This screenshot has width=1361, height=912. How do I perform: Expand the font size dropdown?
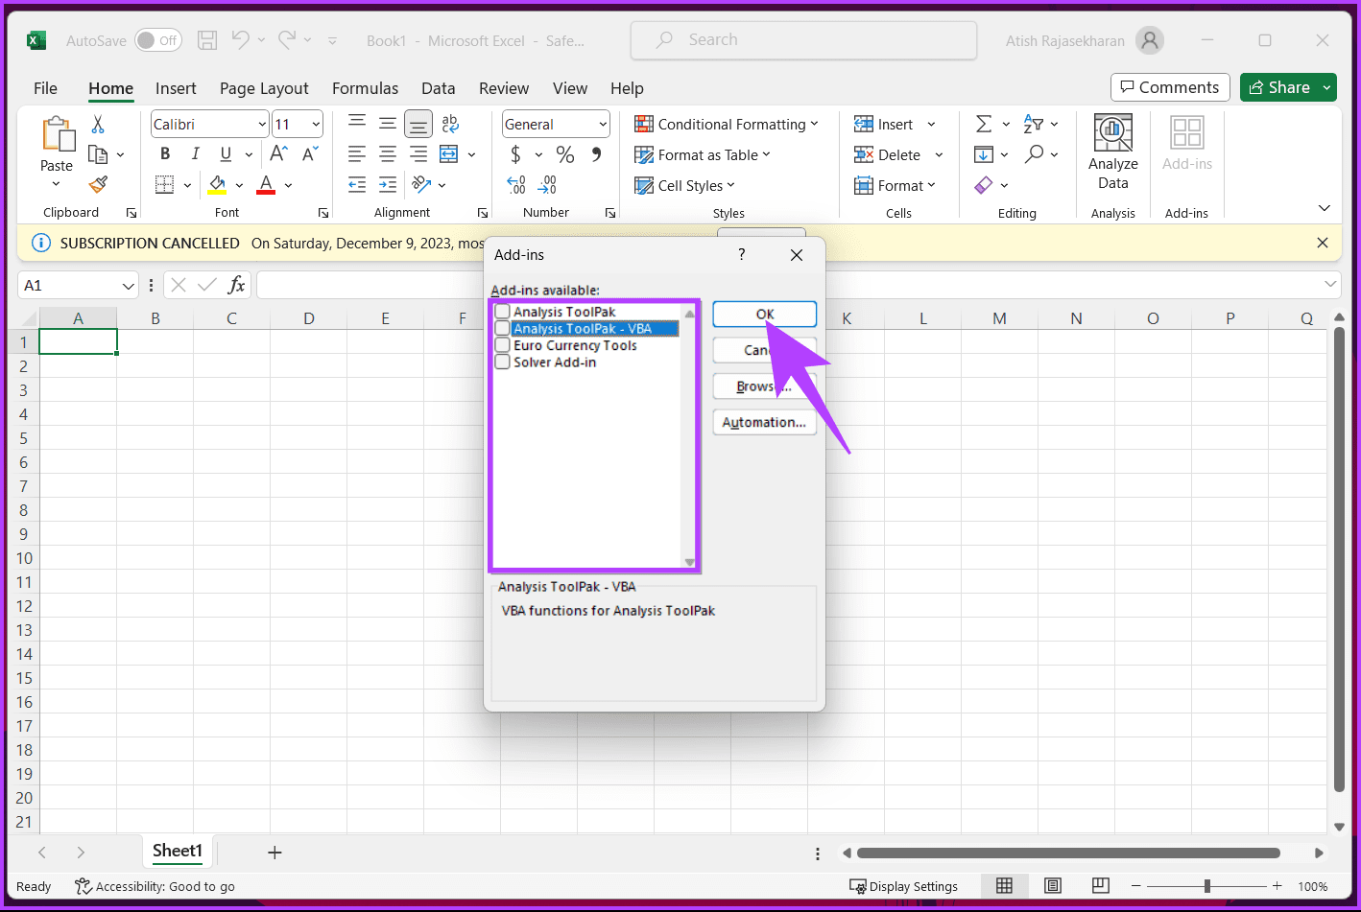pos(314,123)
